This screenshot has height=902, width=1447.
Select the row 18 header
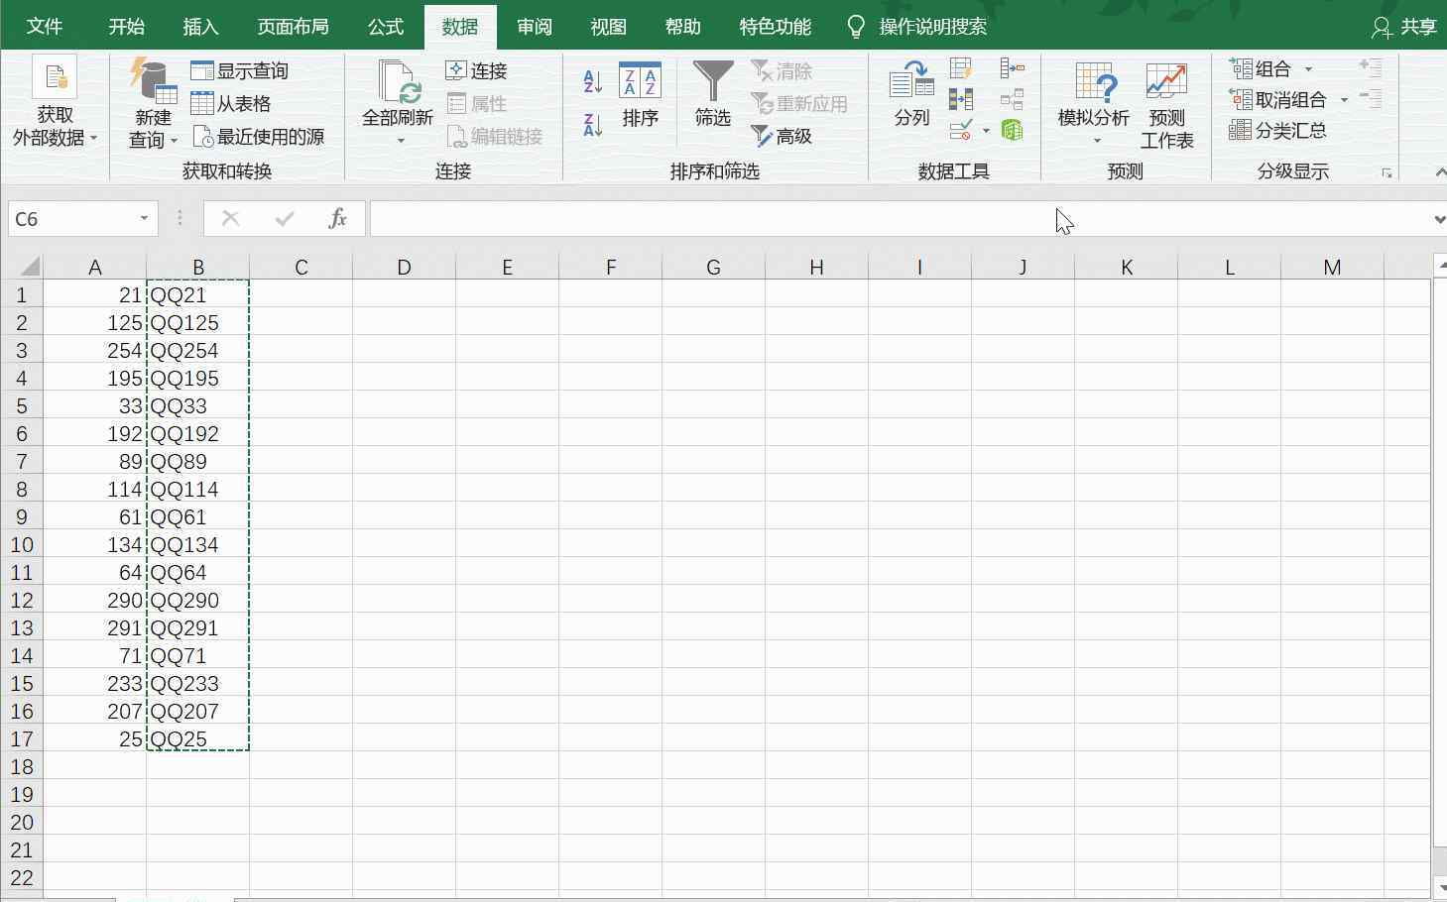21,766
